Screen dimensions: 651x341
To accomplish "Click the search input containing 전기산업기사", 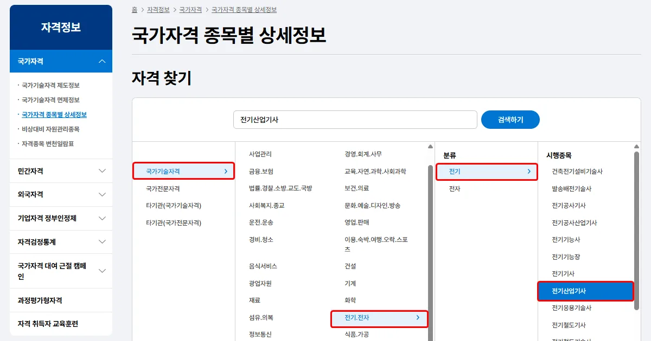I will [355, 120].
